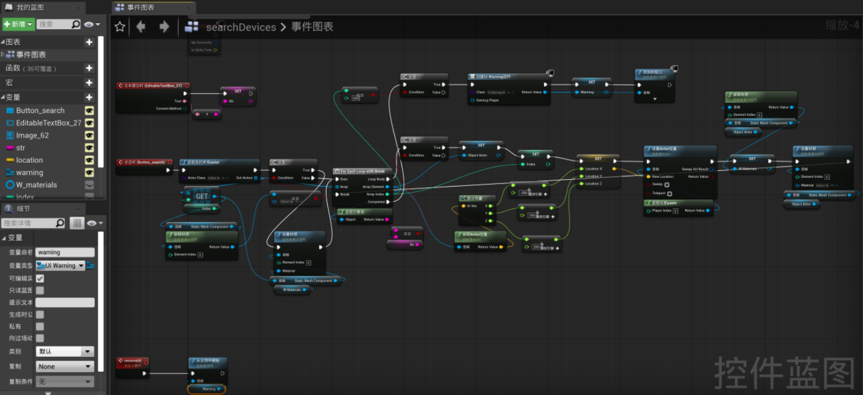
Task: Click the + icon next to 函数 section
Action: point(90,68)
